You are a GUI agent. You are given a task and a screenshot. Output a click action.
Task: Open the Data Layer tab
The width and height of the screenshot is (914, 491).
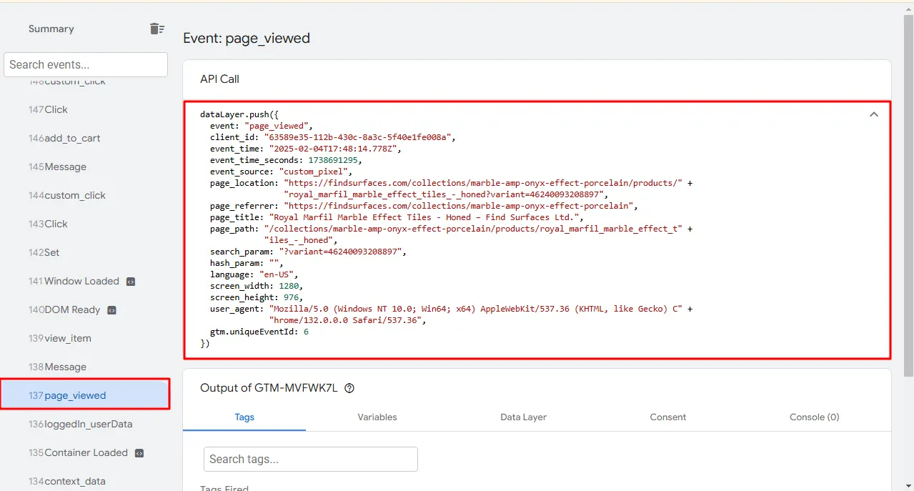pyautogui.click(x=523, y=417)
